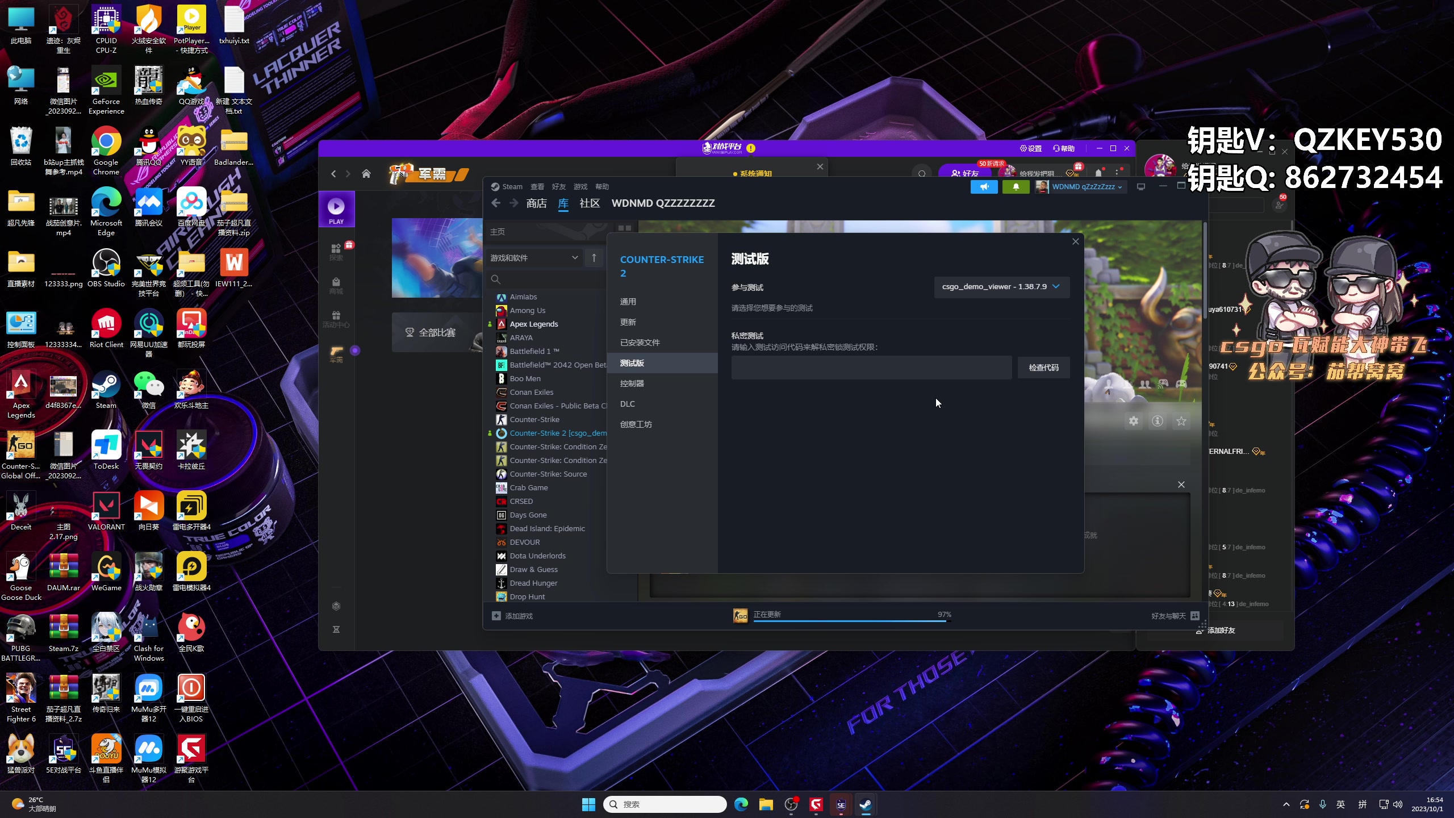Open 设置 in the 5E title bar
1454x818 pixels.
tap(1031, 148)
